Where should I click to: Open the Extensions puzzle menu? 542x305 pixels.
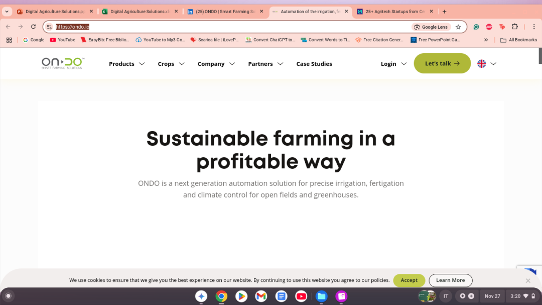(x=515, y=27)
